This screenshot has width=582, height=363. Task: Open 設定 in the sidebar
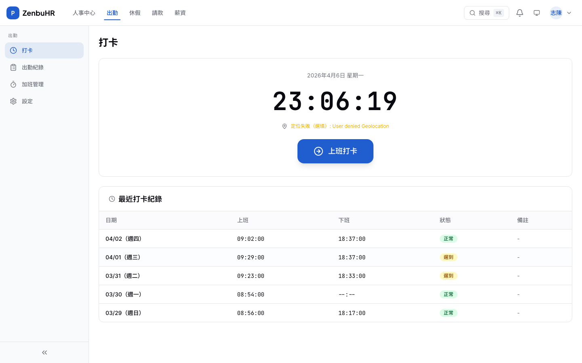coord(44,101)
